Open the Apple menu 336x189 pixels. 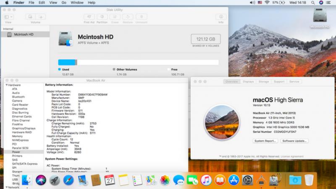pyautogui.click(x=7, y=3)
